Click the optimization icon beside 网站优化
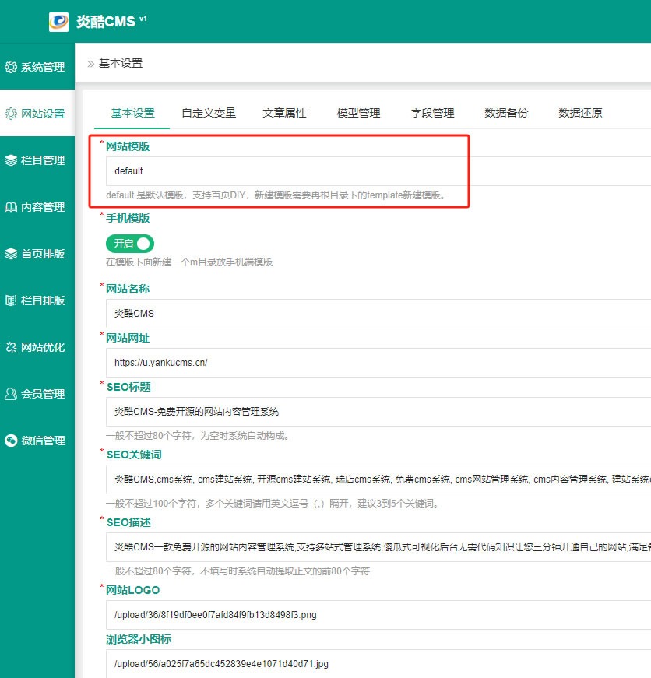The width and height of the screenshot is (651, 678). coord(11,347)
